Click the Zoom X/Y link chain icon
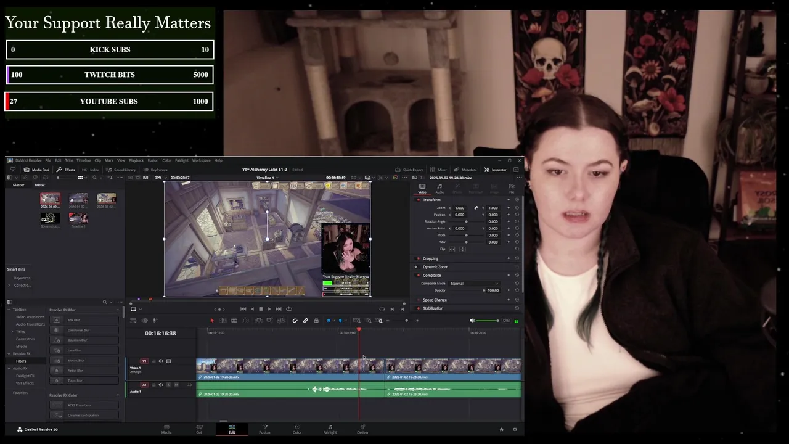789x444 pixels. pyautogui.click(x=476, y=208)
